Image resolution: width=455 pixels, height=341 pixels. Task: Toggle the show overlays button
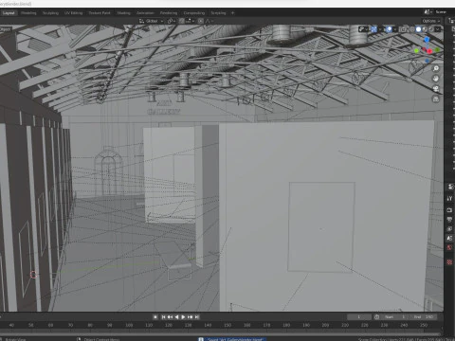(389, 29)
